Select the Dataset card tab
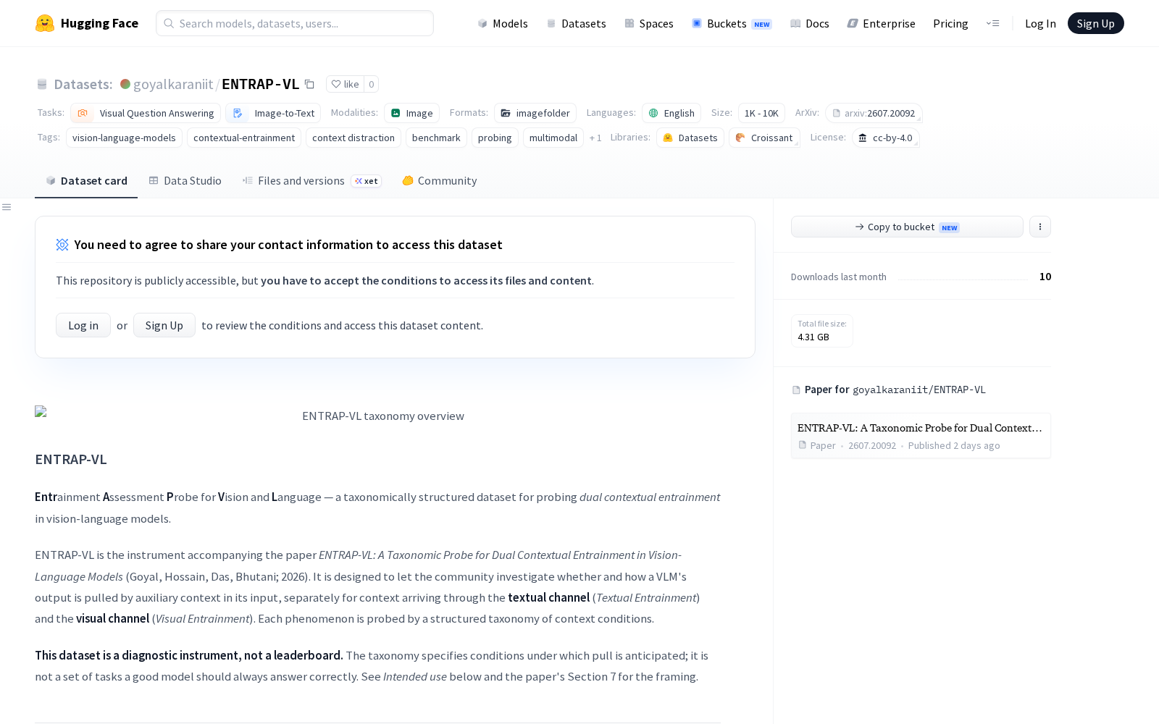This screenshot has width=1159, height=724. click(86, 181)
